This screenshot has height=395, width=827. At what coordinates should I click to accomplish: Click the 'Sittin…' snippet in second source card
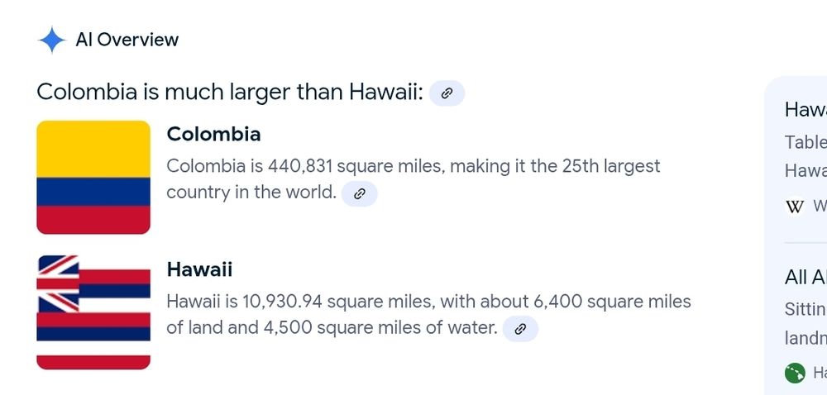coord(805,308)
